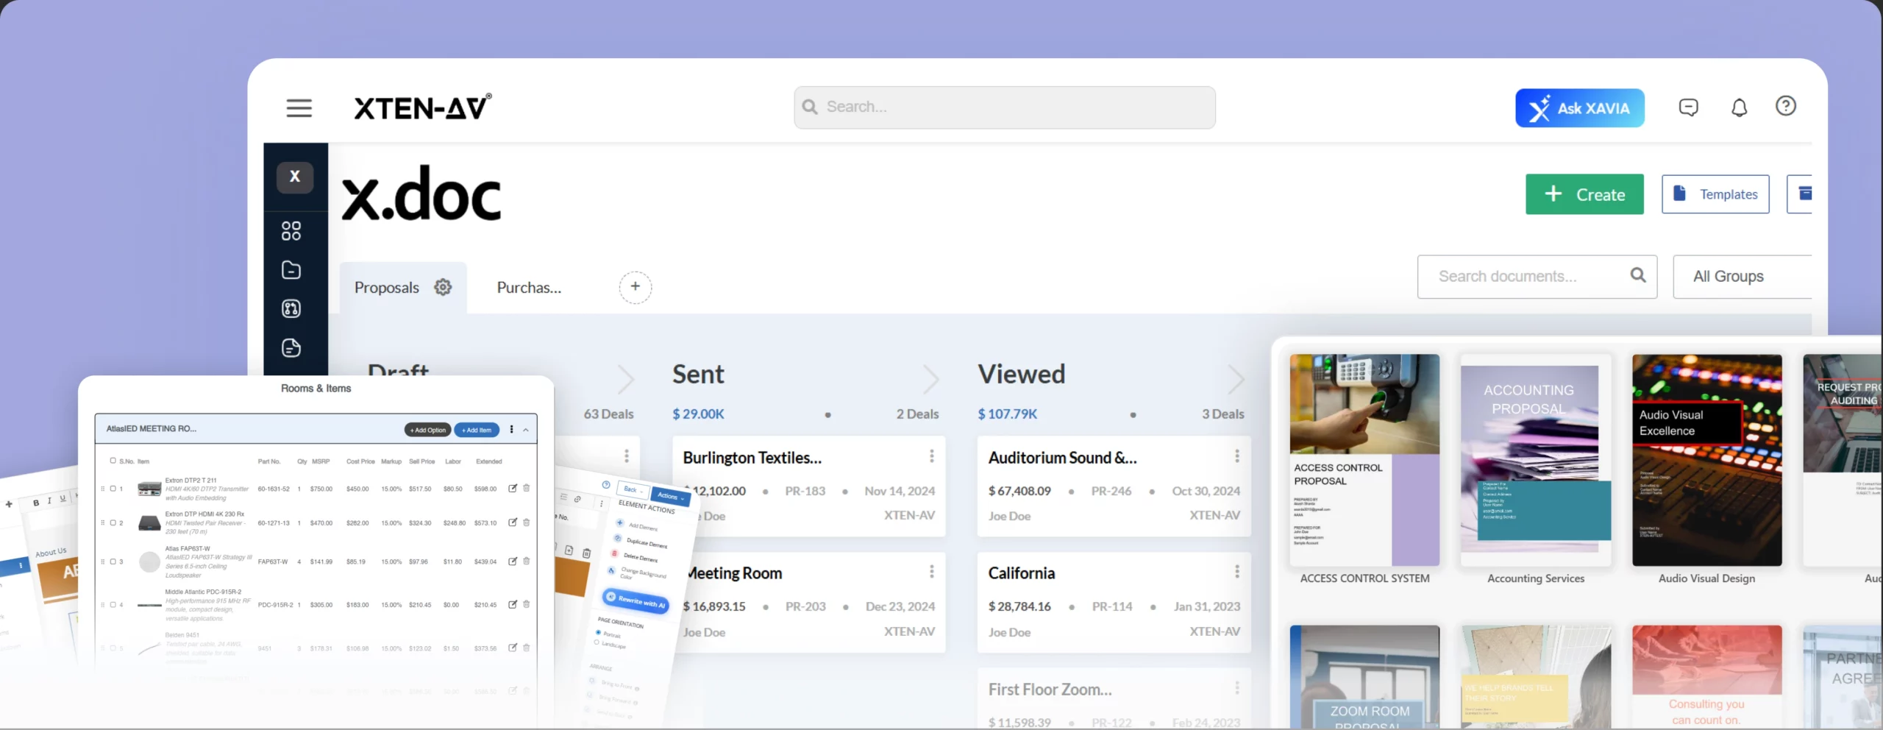Open California card options menu
Viewport: 1883px width, 730px height.
click(1237, 572)
